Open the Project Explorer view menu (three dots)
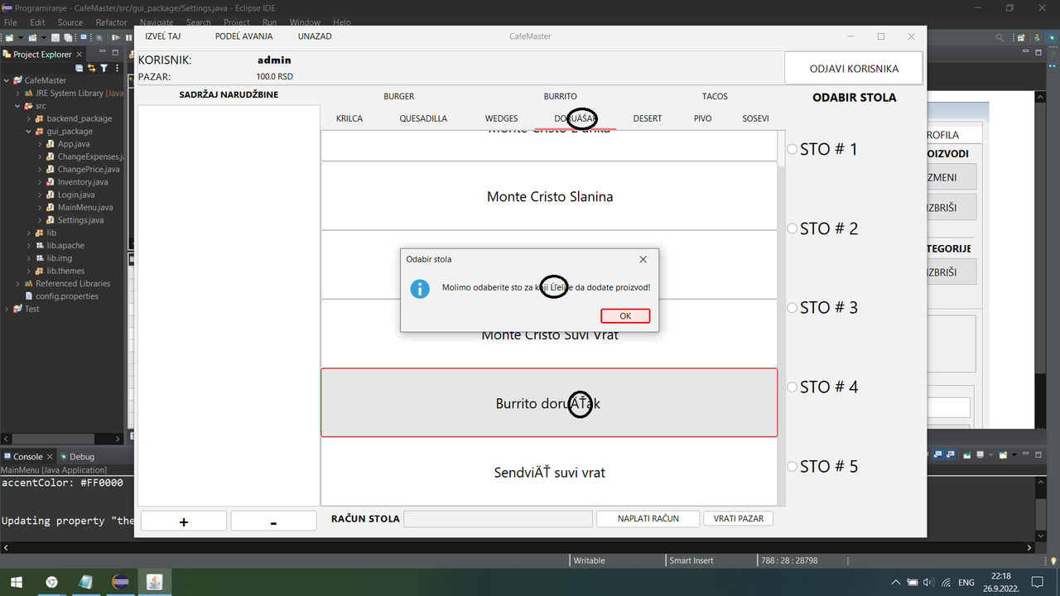 tap(117, 68)
